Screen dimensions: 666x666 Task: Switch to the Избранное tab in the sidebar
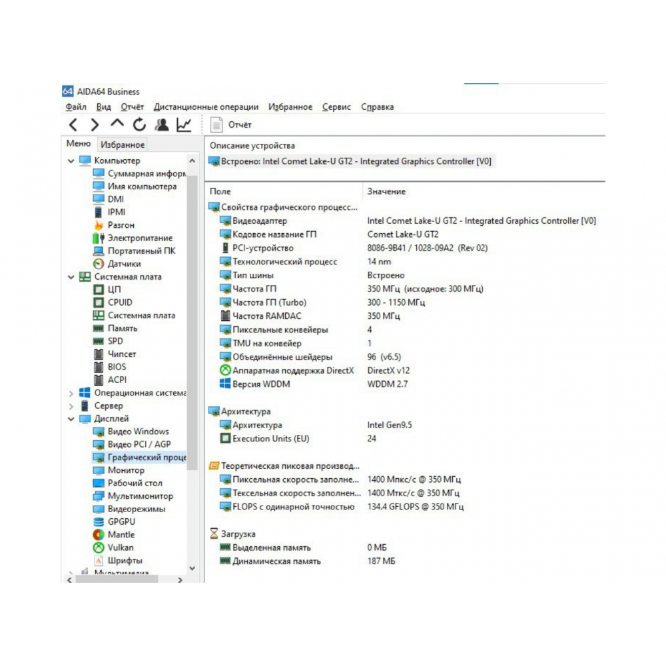coord(123,145)
